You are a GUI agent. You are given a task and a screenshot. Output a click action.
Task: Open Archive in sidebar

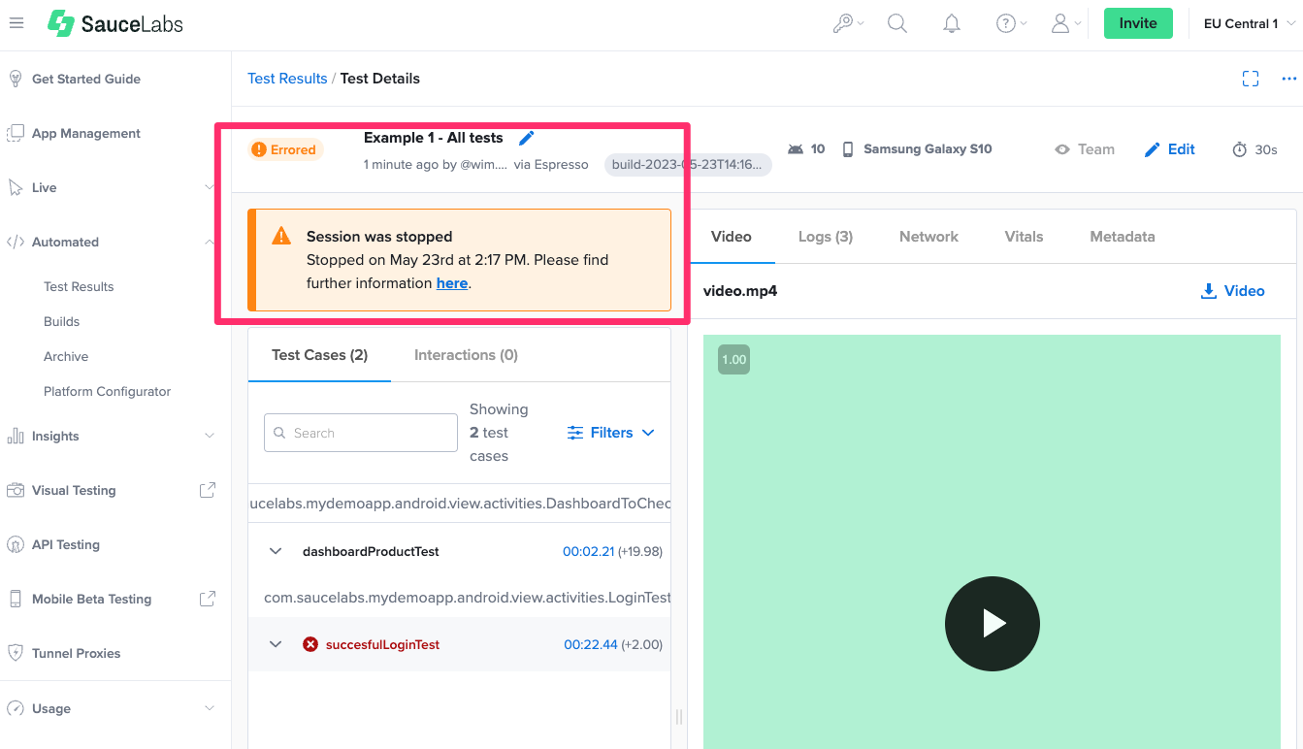(66, 356)
